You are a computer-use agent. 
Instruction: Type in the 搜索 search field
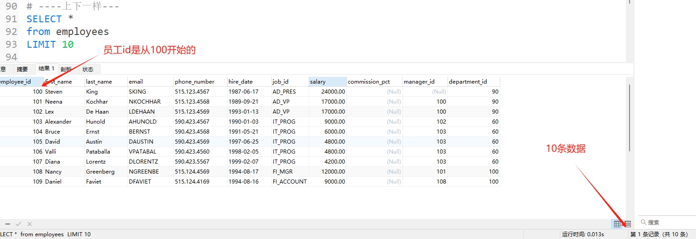tap(669, 222)
